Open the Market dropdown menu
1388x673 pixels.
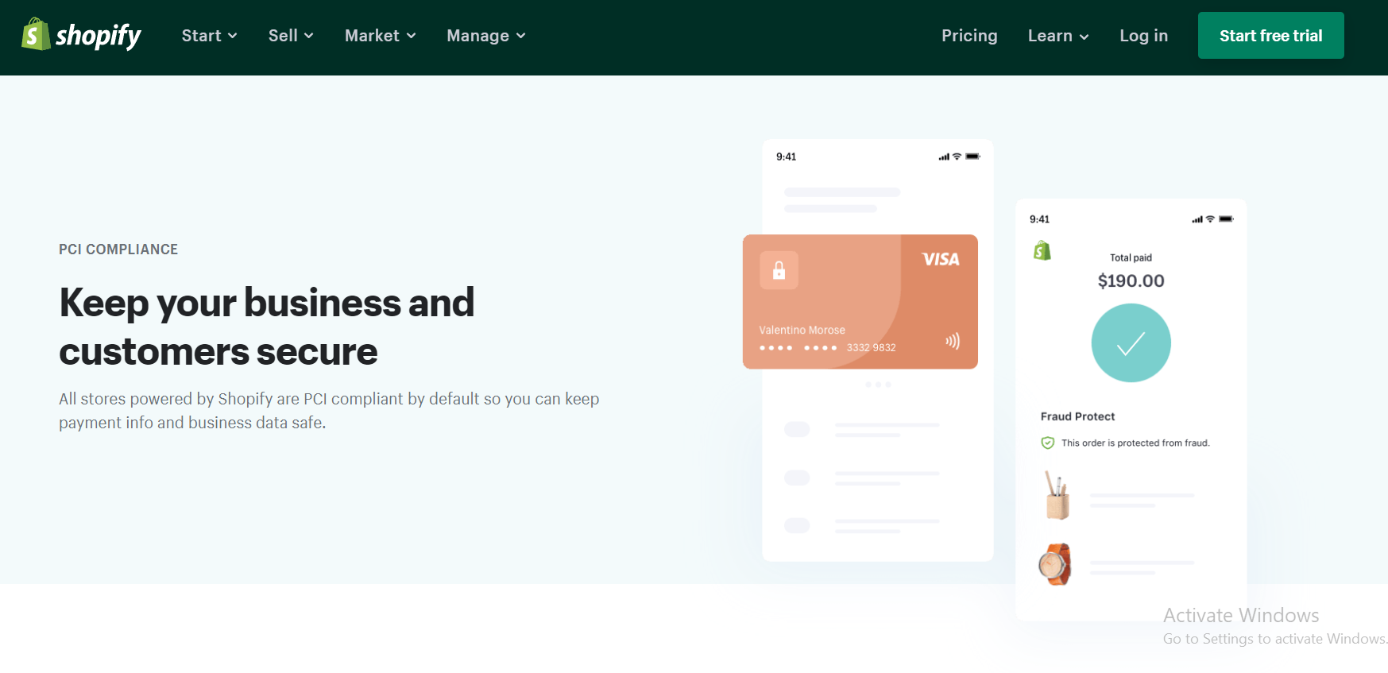pos(381,36)
